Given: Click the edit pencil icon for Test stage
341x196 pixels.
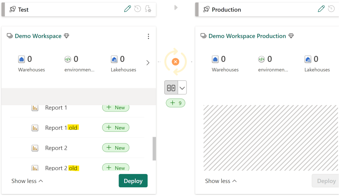Looking at the screenshot, I should (128, 9).
